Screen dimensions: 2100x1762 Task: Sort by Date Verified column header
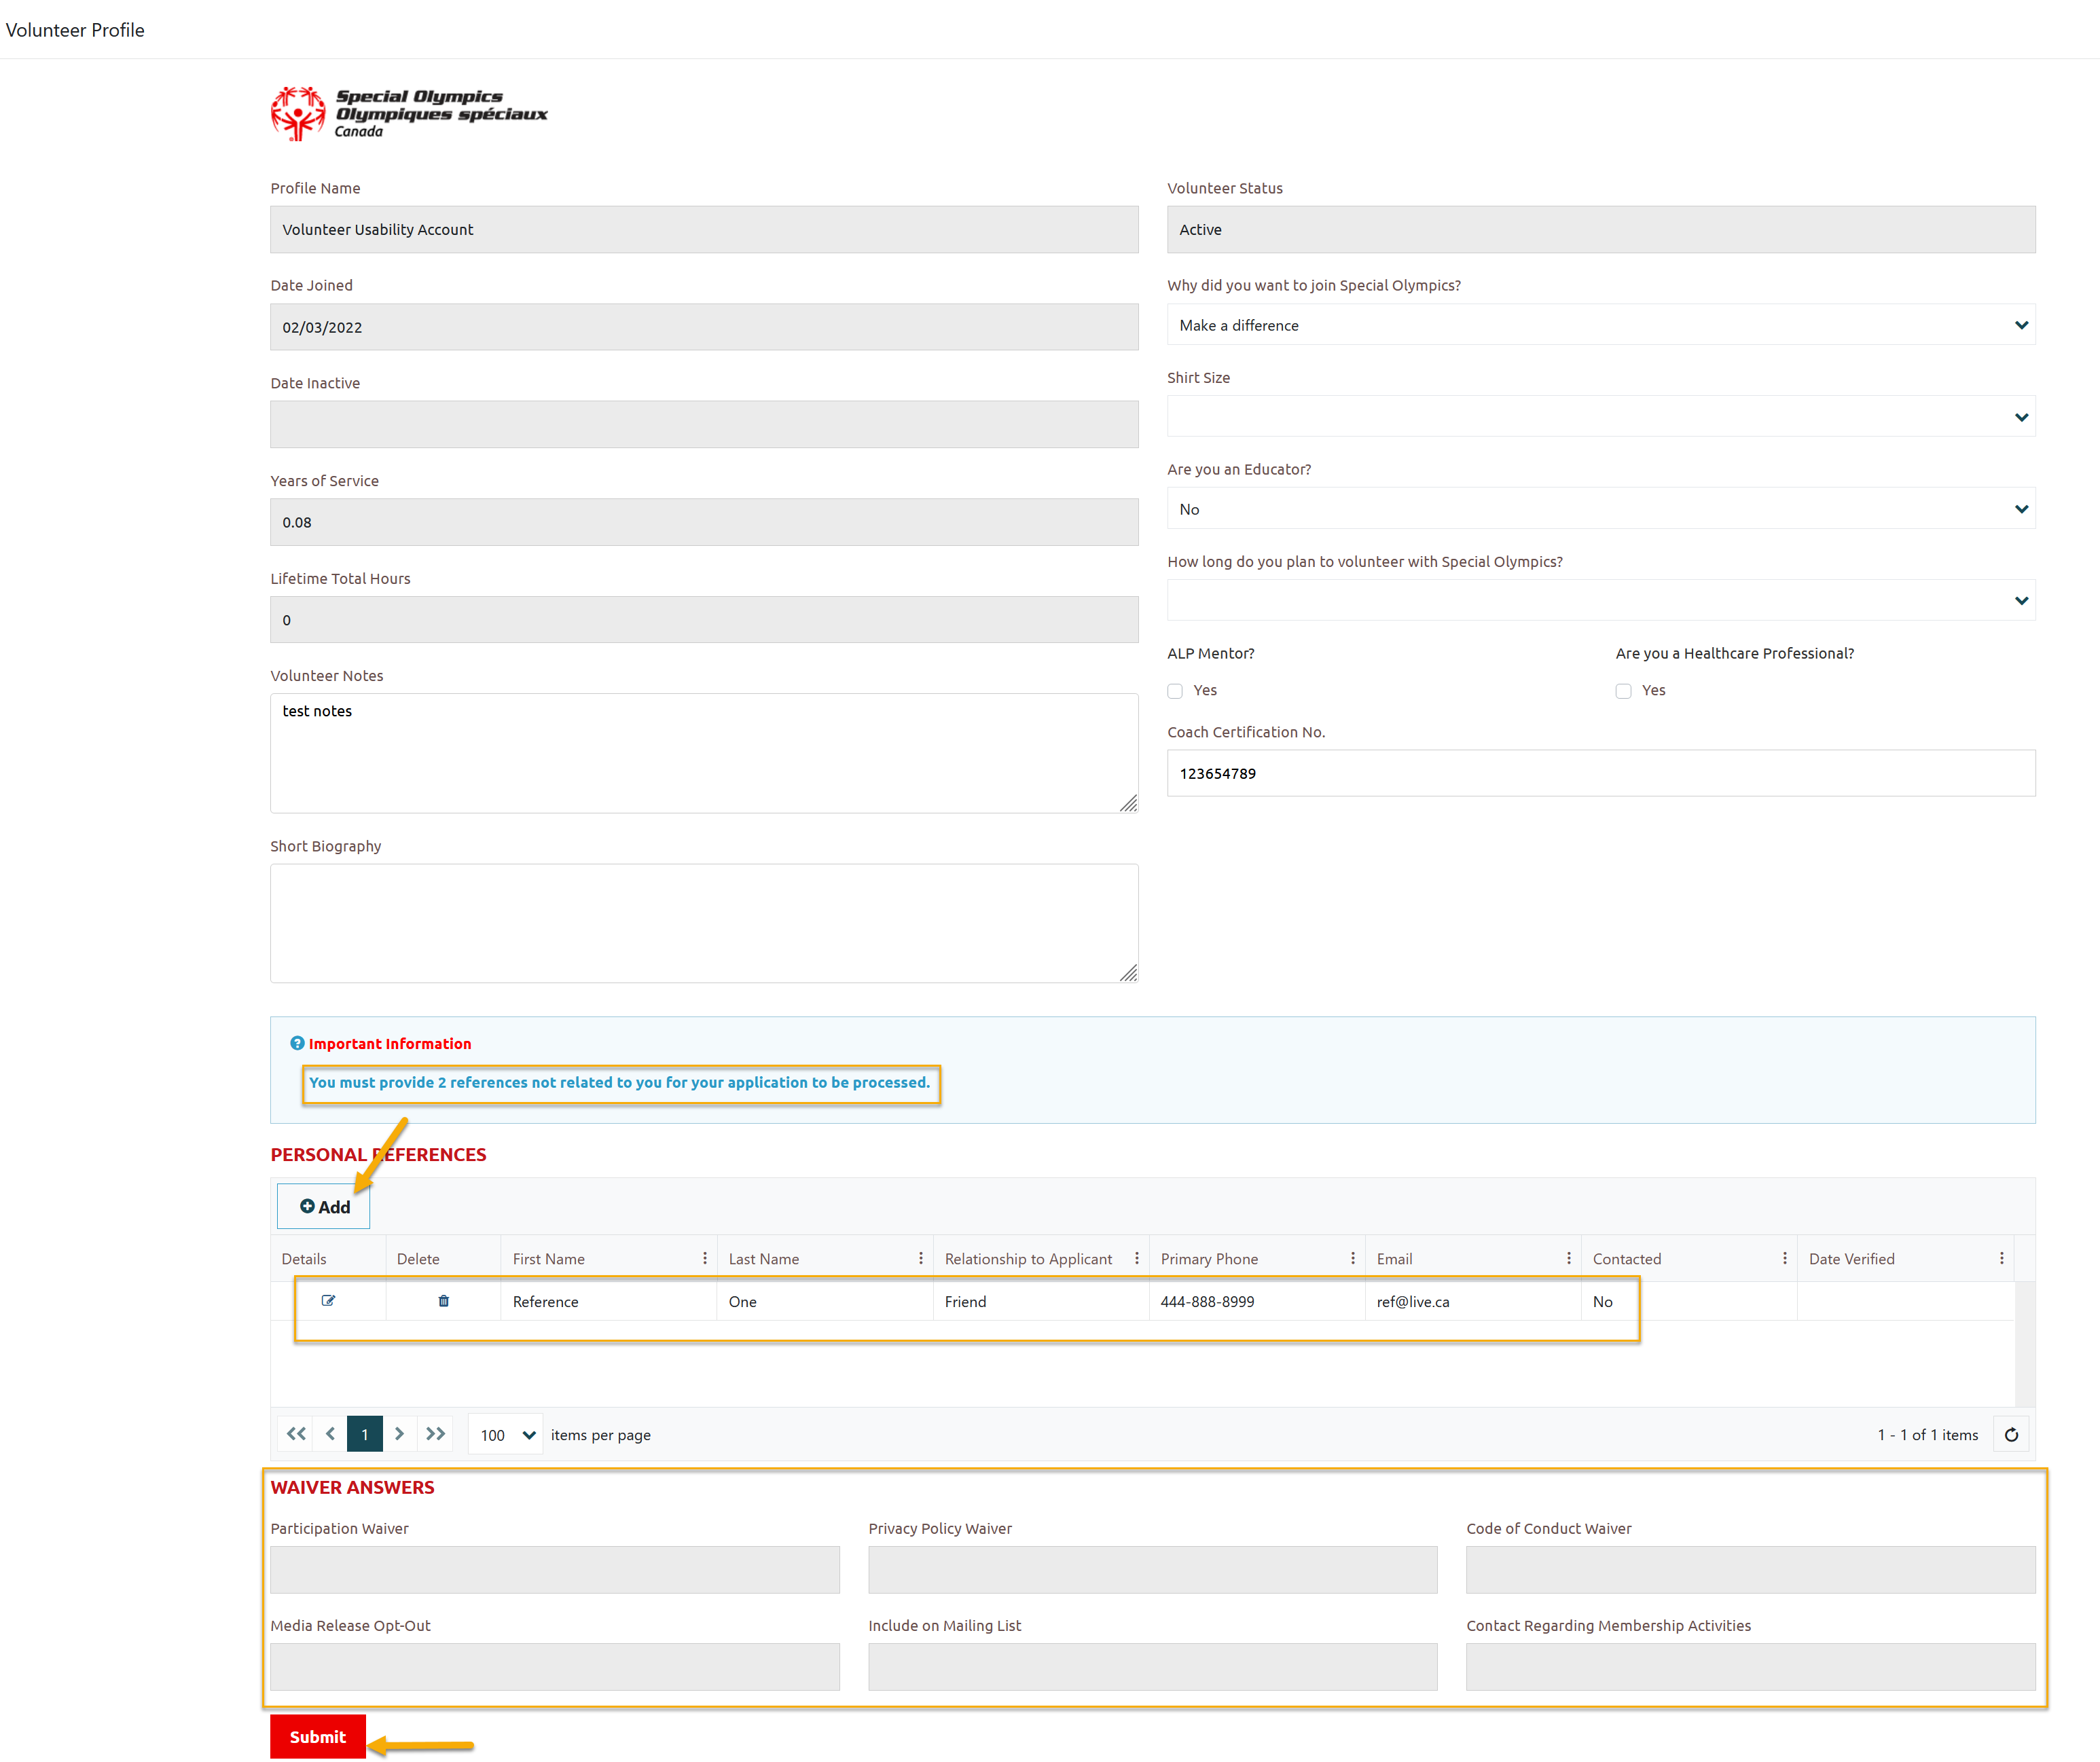pos(1851,1258)
